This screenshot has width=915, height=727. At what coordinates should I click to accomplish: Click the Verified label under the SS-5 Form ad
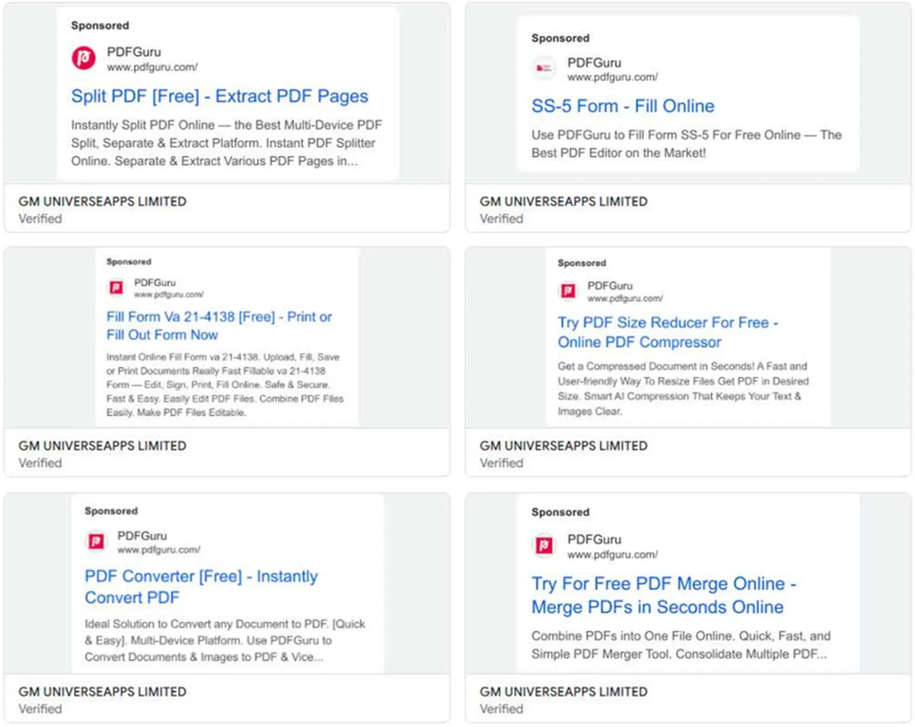click(x=502, y=219)
